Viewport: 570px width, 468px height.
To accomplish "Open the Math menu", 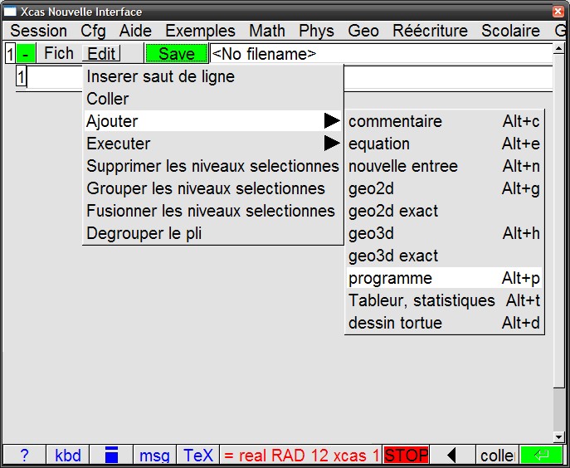I will coord(267,31).
